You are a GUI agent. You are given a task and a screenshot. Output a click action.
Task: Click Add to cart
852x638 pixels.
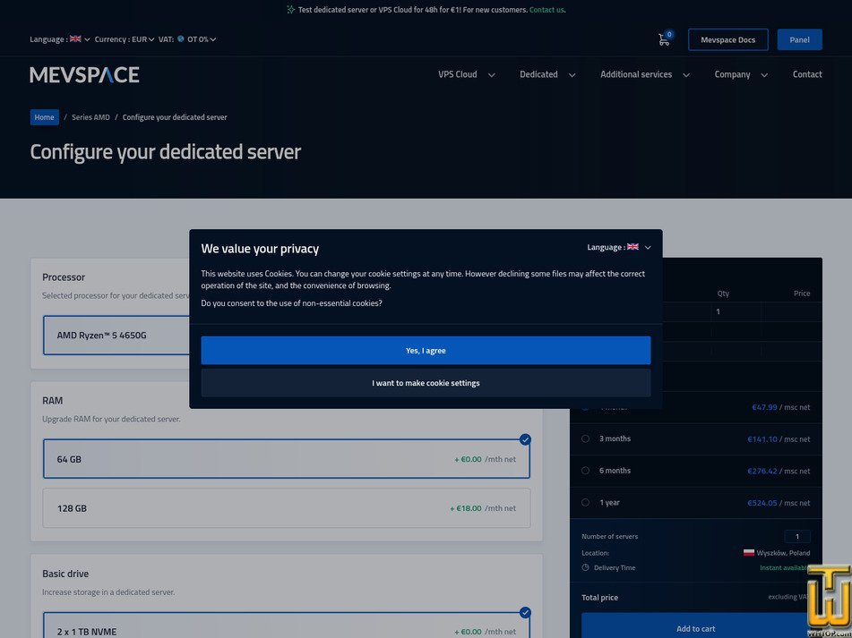pyautogui.click(x=696, y=626)
